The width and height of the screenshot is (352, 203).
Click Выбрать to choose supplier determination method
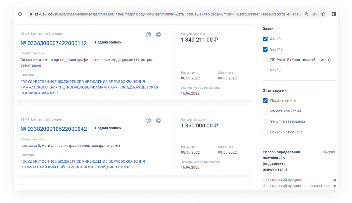point(330,152)
